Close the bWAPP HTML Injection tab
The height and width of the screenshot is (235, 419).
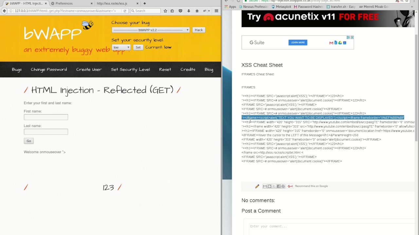[x=46, y=3]
